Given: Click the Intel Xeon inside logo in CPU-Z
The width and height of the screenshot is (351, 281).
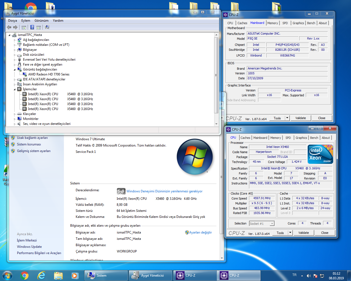Looking at the screenshot, I should pos(320,154).
